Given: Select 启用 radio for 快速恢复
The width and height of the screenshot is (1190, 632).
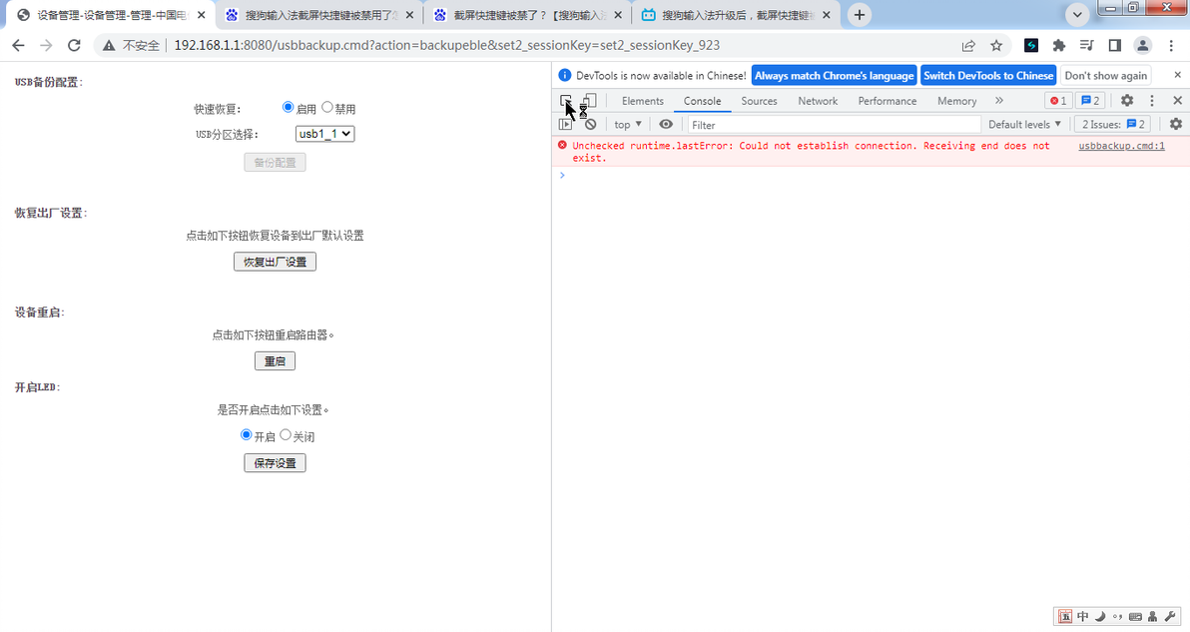Looking at the screenshot, I should click(x=288, y=108).
